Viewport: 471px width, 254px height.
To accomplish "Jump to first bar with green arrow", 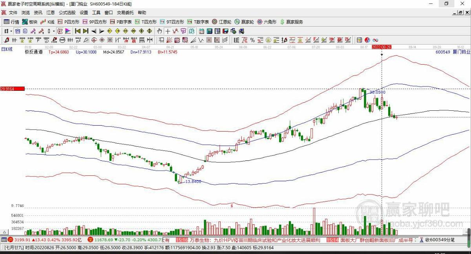I will [x=78, y=31].
